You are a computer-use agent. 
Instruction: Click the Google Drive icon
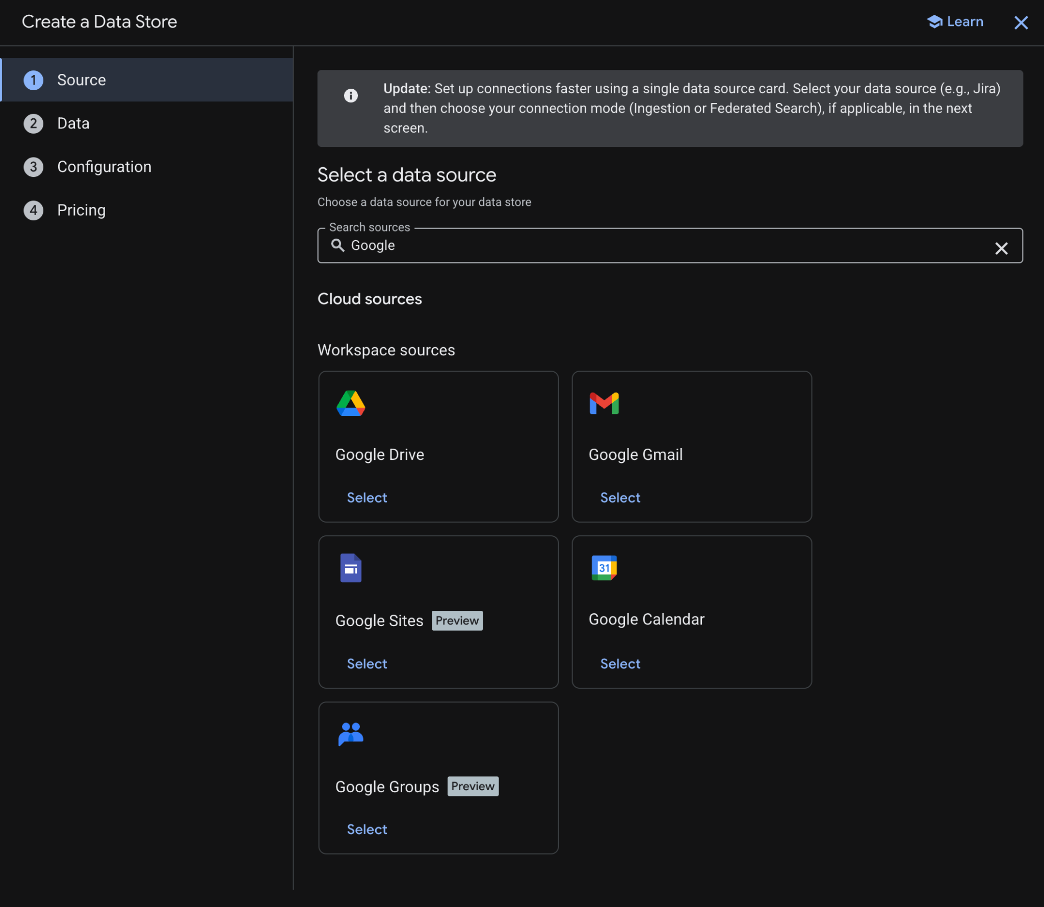click(x=351, y=403)
